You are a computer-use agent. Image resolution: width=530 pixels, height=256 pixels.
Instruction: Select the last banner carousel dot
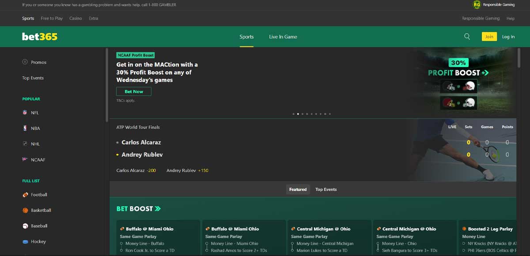pyautogui.click(x=330, y=114)
